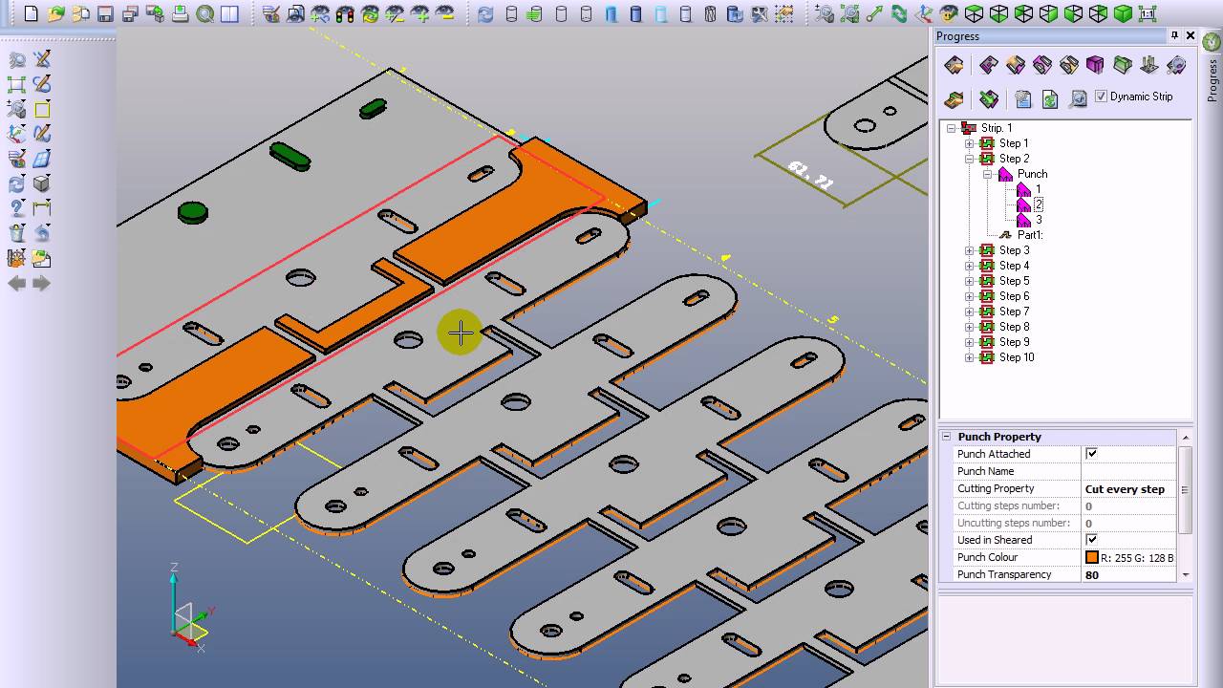Select punch 1 in the tree
The width and height of the screenshot is (1223, 688).
pos(1038,189)
